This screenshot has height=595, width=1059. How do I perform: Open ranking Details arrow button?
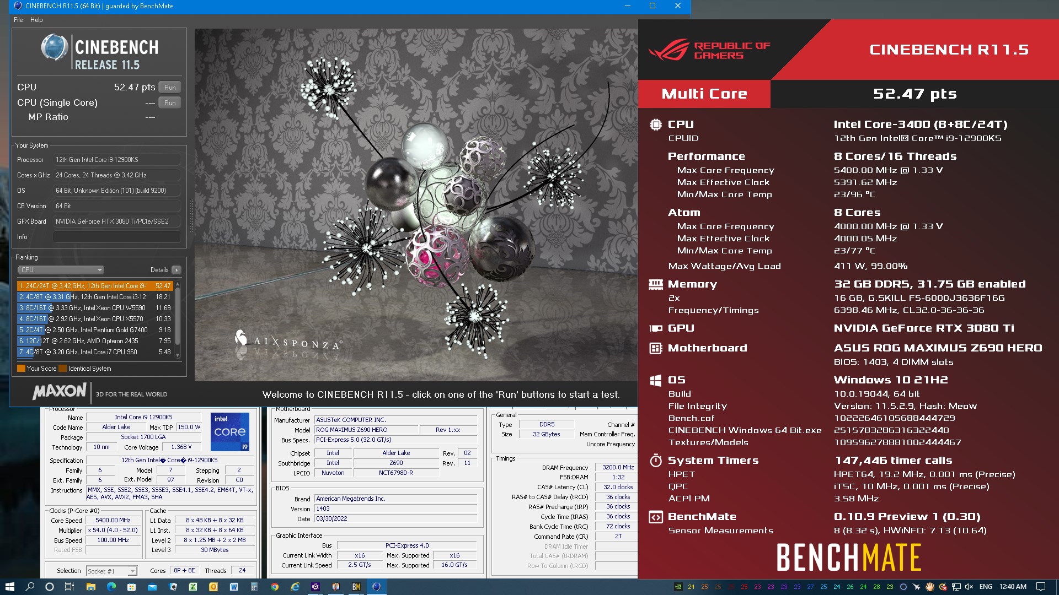(176, 270)
